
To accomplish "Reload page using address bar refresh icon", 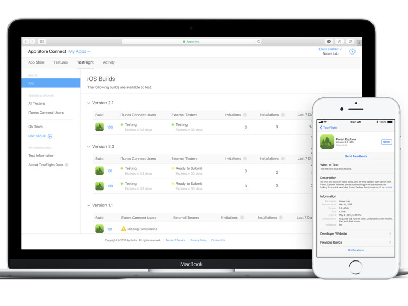I will pos(259,42).
